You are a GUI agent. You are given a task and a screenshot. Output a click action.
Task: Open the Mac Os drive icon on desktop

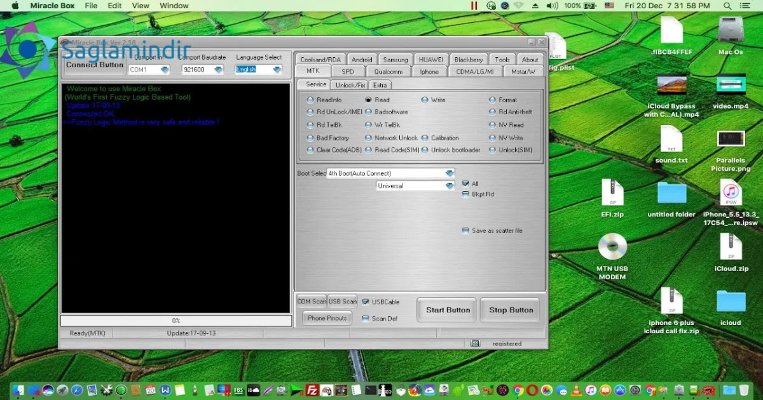731,30
